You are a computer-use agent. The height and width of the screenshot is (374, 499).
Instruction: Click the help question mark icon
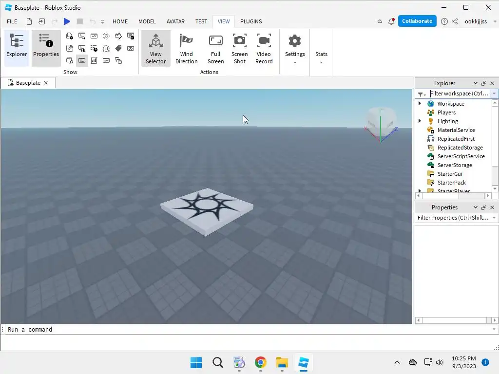(x=444, y=21)
